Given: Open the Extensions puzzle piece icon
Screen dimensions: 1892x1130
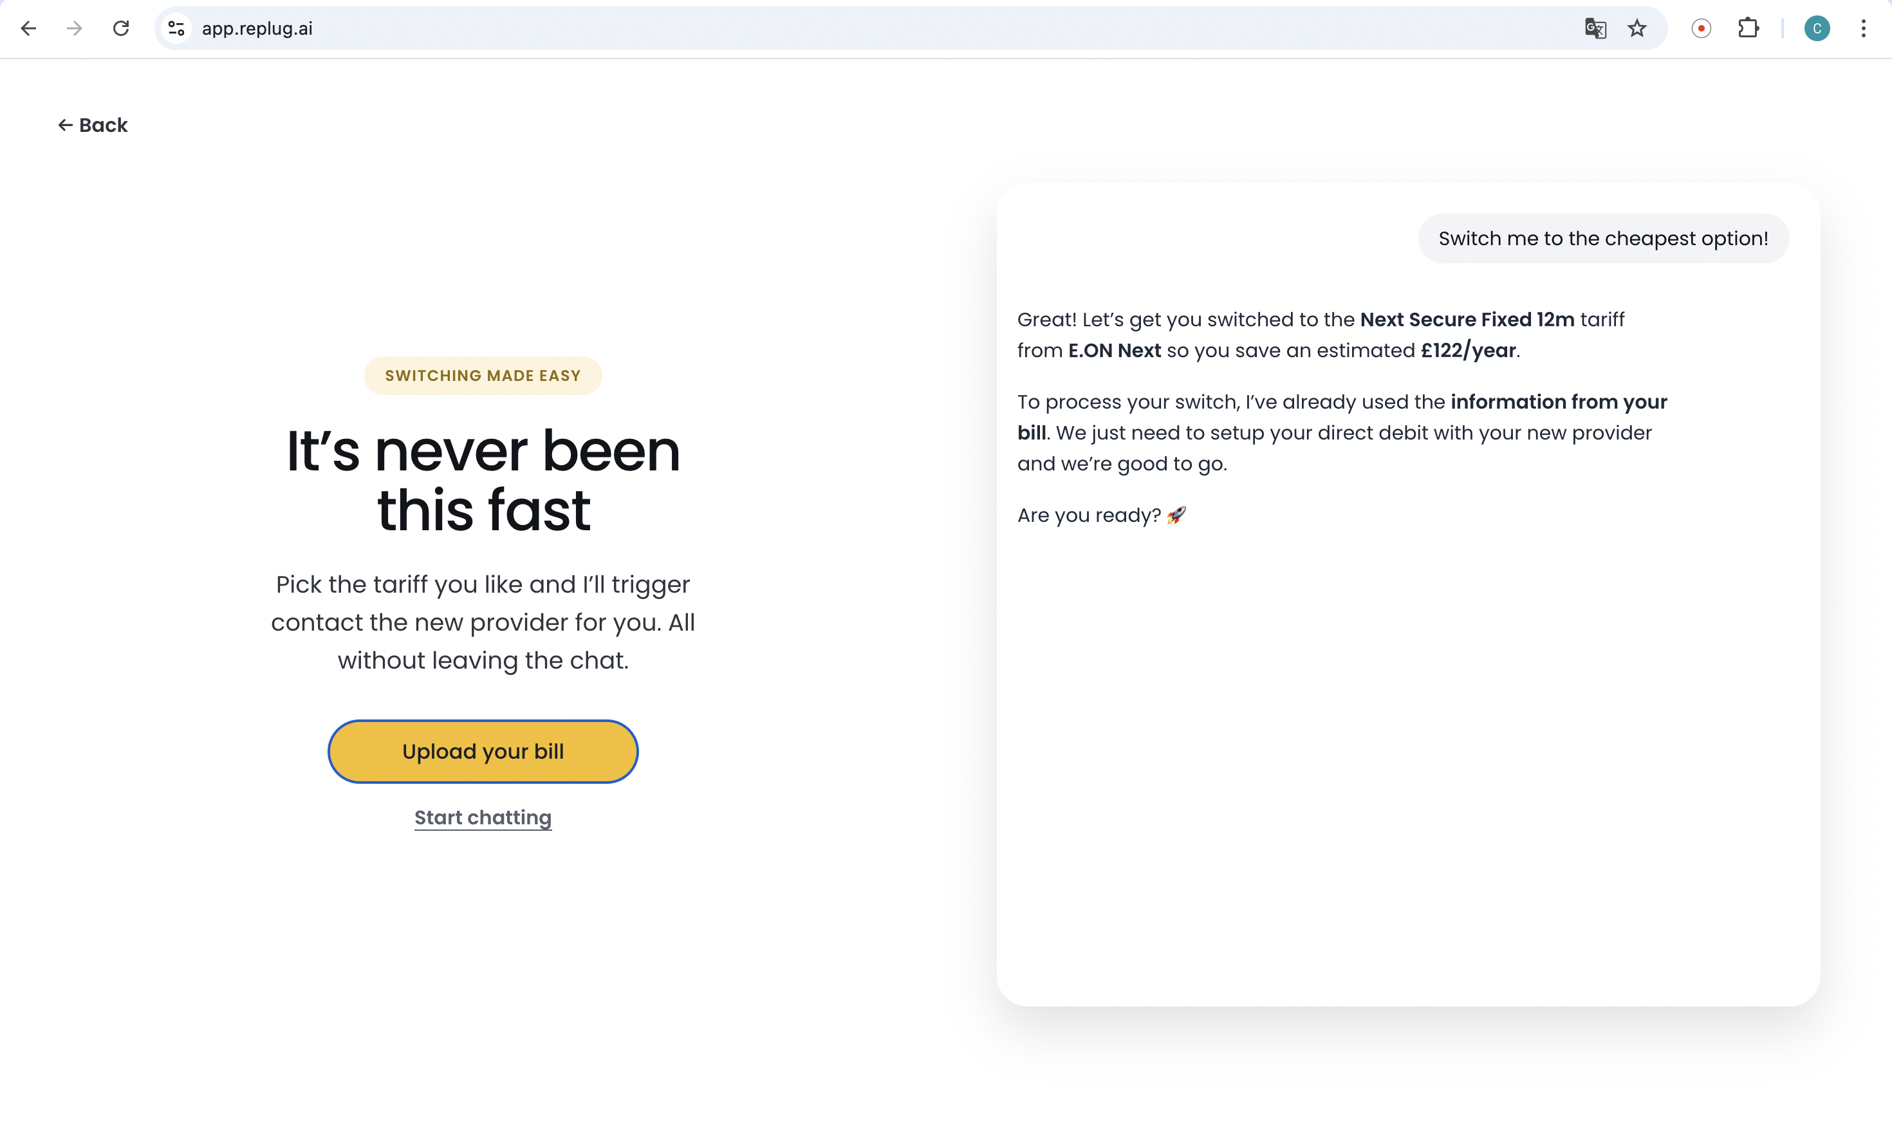Looking at the screenshot, I should point(1748,28).
